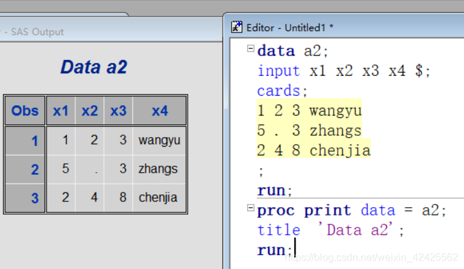
Task: Click the x3 column header
Action: (x=118, y=111)
